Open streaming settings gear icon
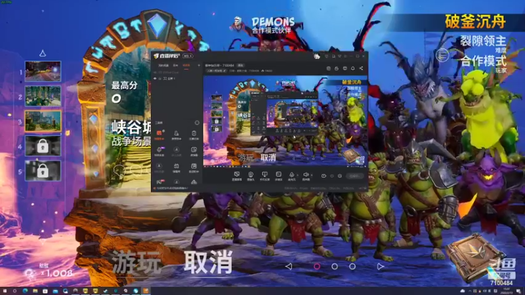Viewport: 525px width, 295px height. (339, 176)
